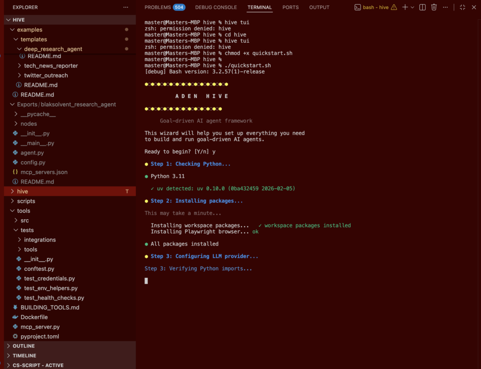Click the split terminal icon
This screenshot has width=481, height=369.
(x=422, y=7)
